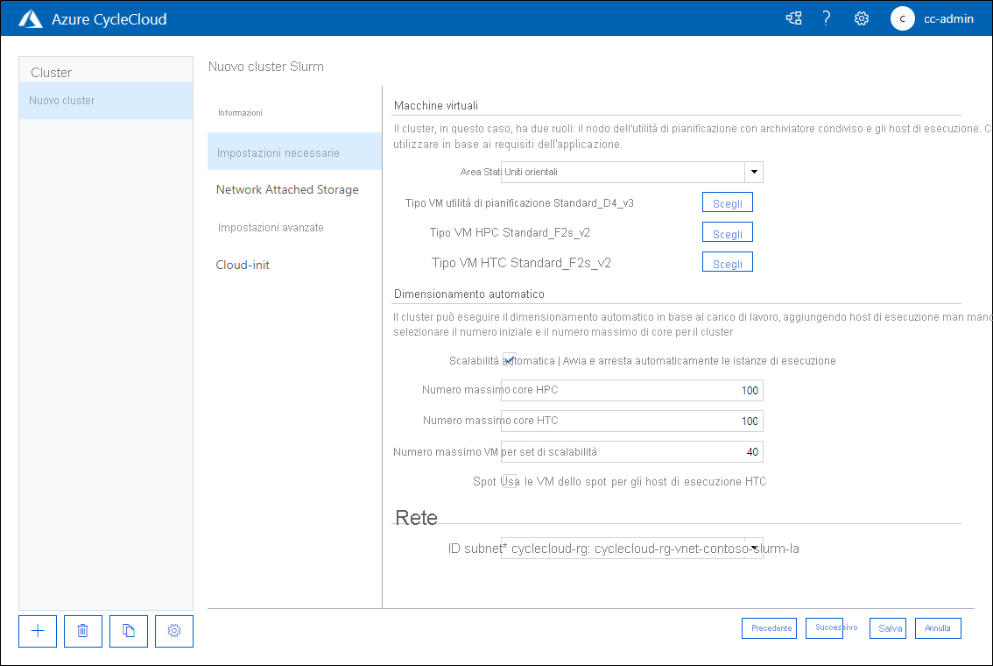Viewport: 993px width, 666px height.
Task: Click the Numero massimo core HPC field
Action: 630,390
